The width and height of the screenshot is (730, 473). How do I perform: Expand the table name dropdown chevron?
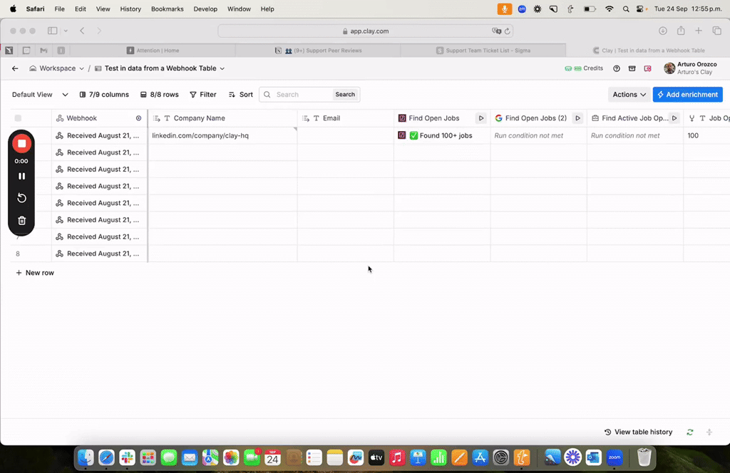pyautogui.click(x=222, y=68)
